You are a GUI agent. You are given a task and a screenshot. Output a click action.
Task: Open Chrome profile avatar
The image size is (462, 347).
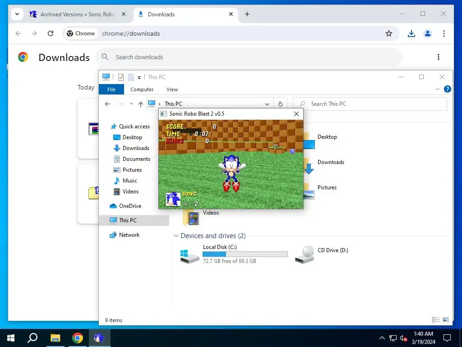pyautogui.click(x=428, y=33)
